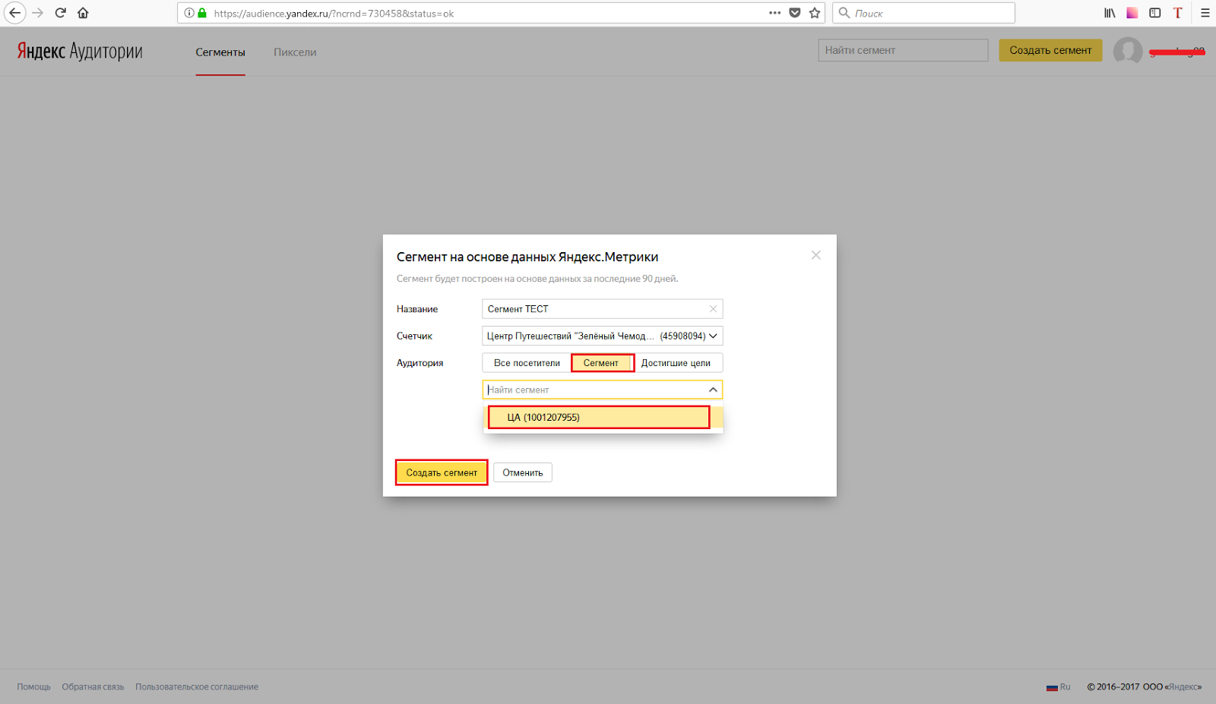This screenshot has height=704, width=1216.
Task: Click the green padlock security icon
Action: click(x=202, y=13)
